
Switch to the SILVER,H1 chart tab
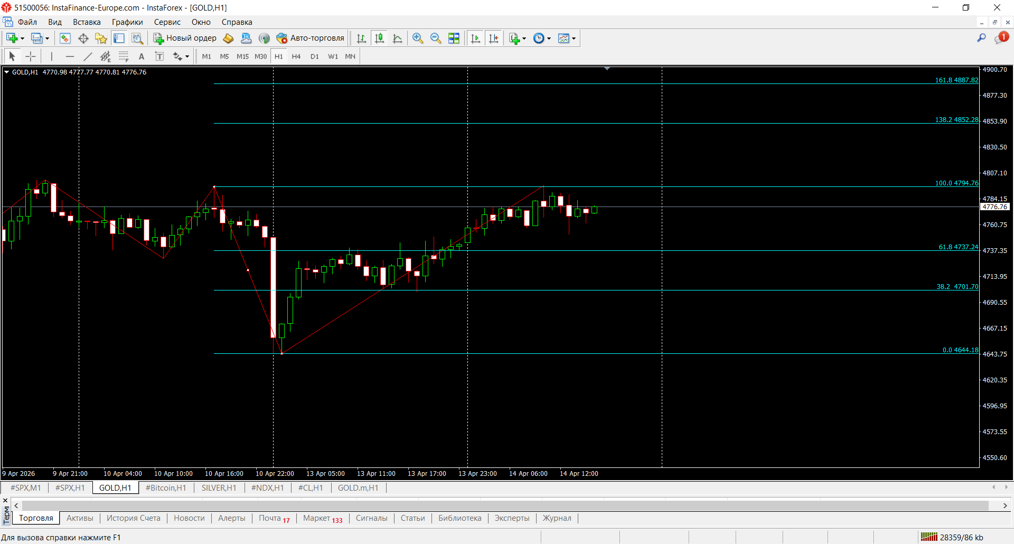(219, 487)
